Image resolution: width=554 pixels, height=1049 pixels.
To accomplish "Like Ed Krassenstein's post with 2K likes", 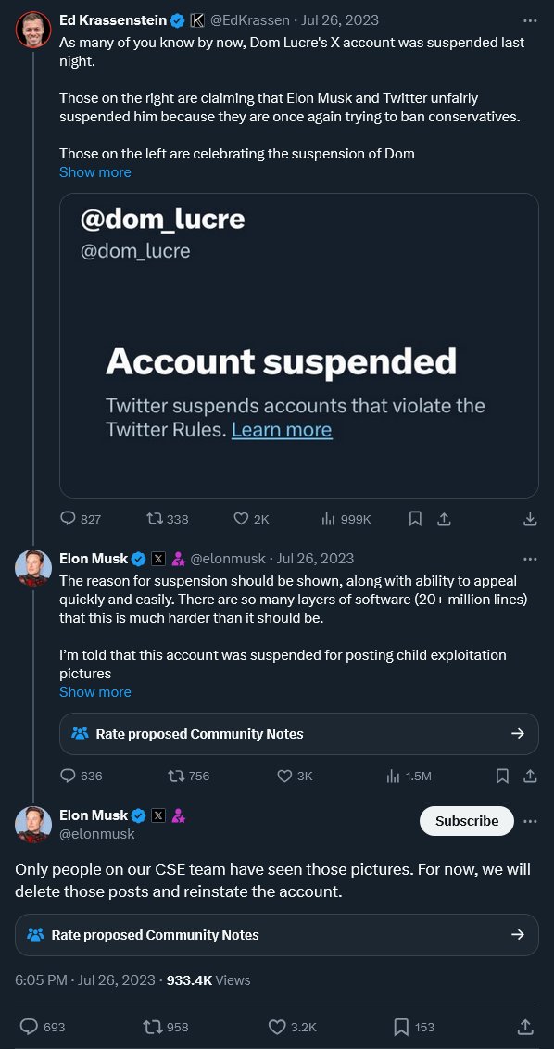I will click(251, 519).
